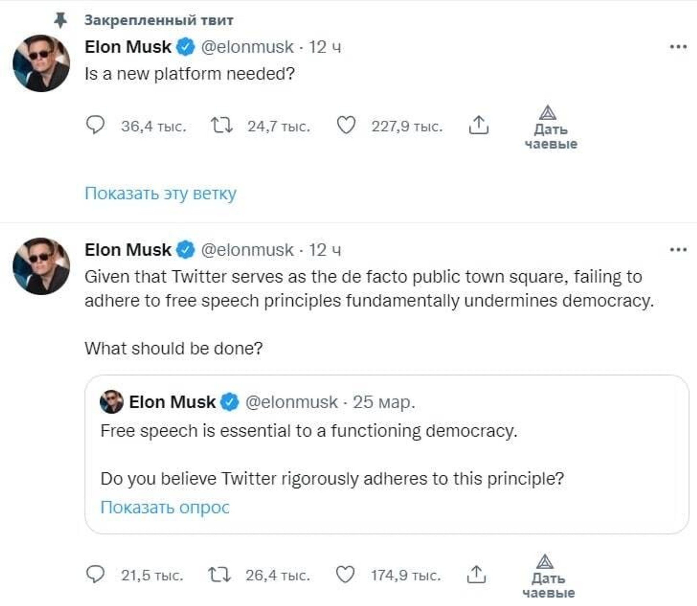Screen dimensions: 697x606
Task: Share the pinned tweet via upload icon
Action: click(478, 125)
